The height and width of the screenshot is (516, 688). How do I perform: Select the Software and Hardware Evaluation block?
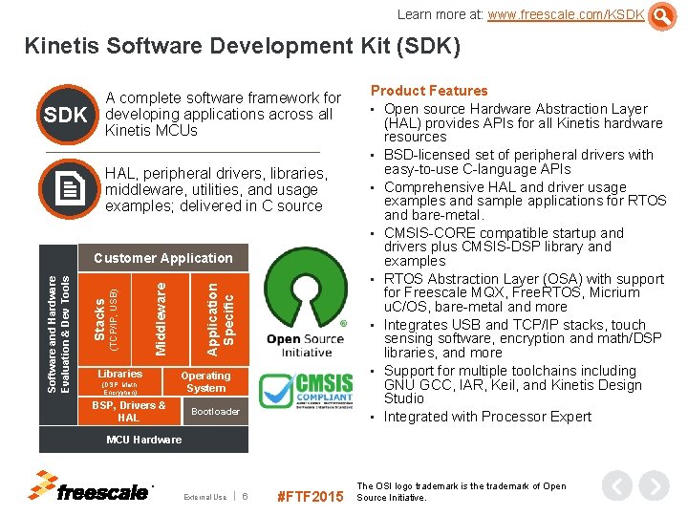click(x=58, y=334)
